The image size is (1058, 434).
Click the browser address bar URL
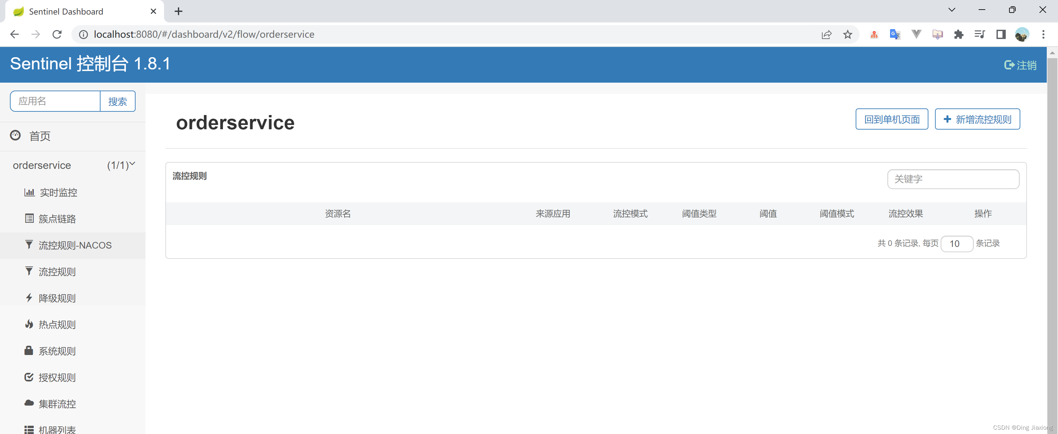[x=204, y=34]
